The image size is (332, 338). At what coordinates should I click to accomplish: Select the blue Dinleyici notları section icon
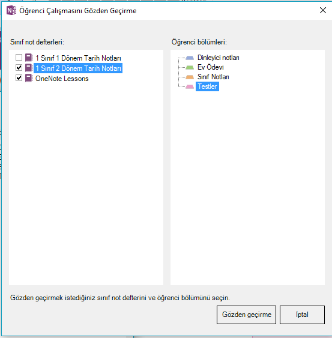pos(190,58)
